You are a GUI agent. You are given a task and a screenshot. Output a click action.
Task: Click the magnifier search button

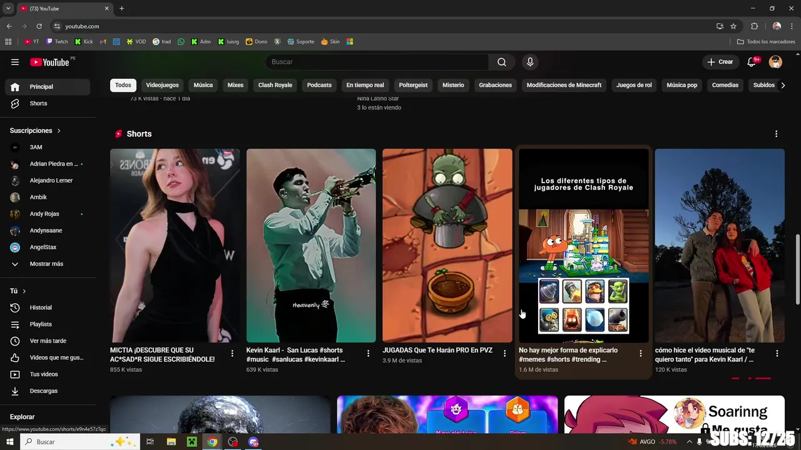click(502, 62)
